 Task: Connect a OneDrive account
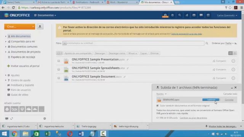[x=29, y=109]
